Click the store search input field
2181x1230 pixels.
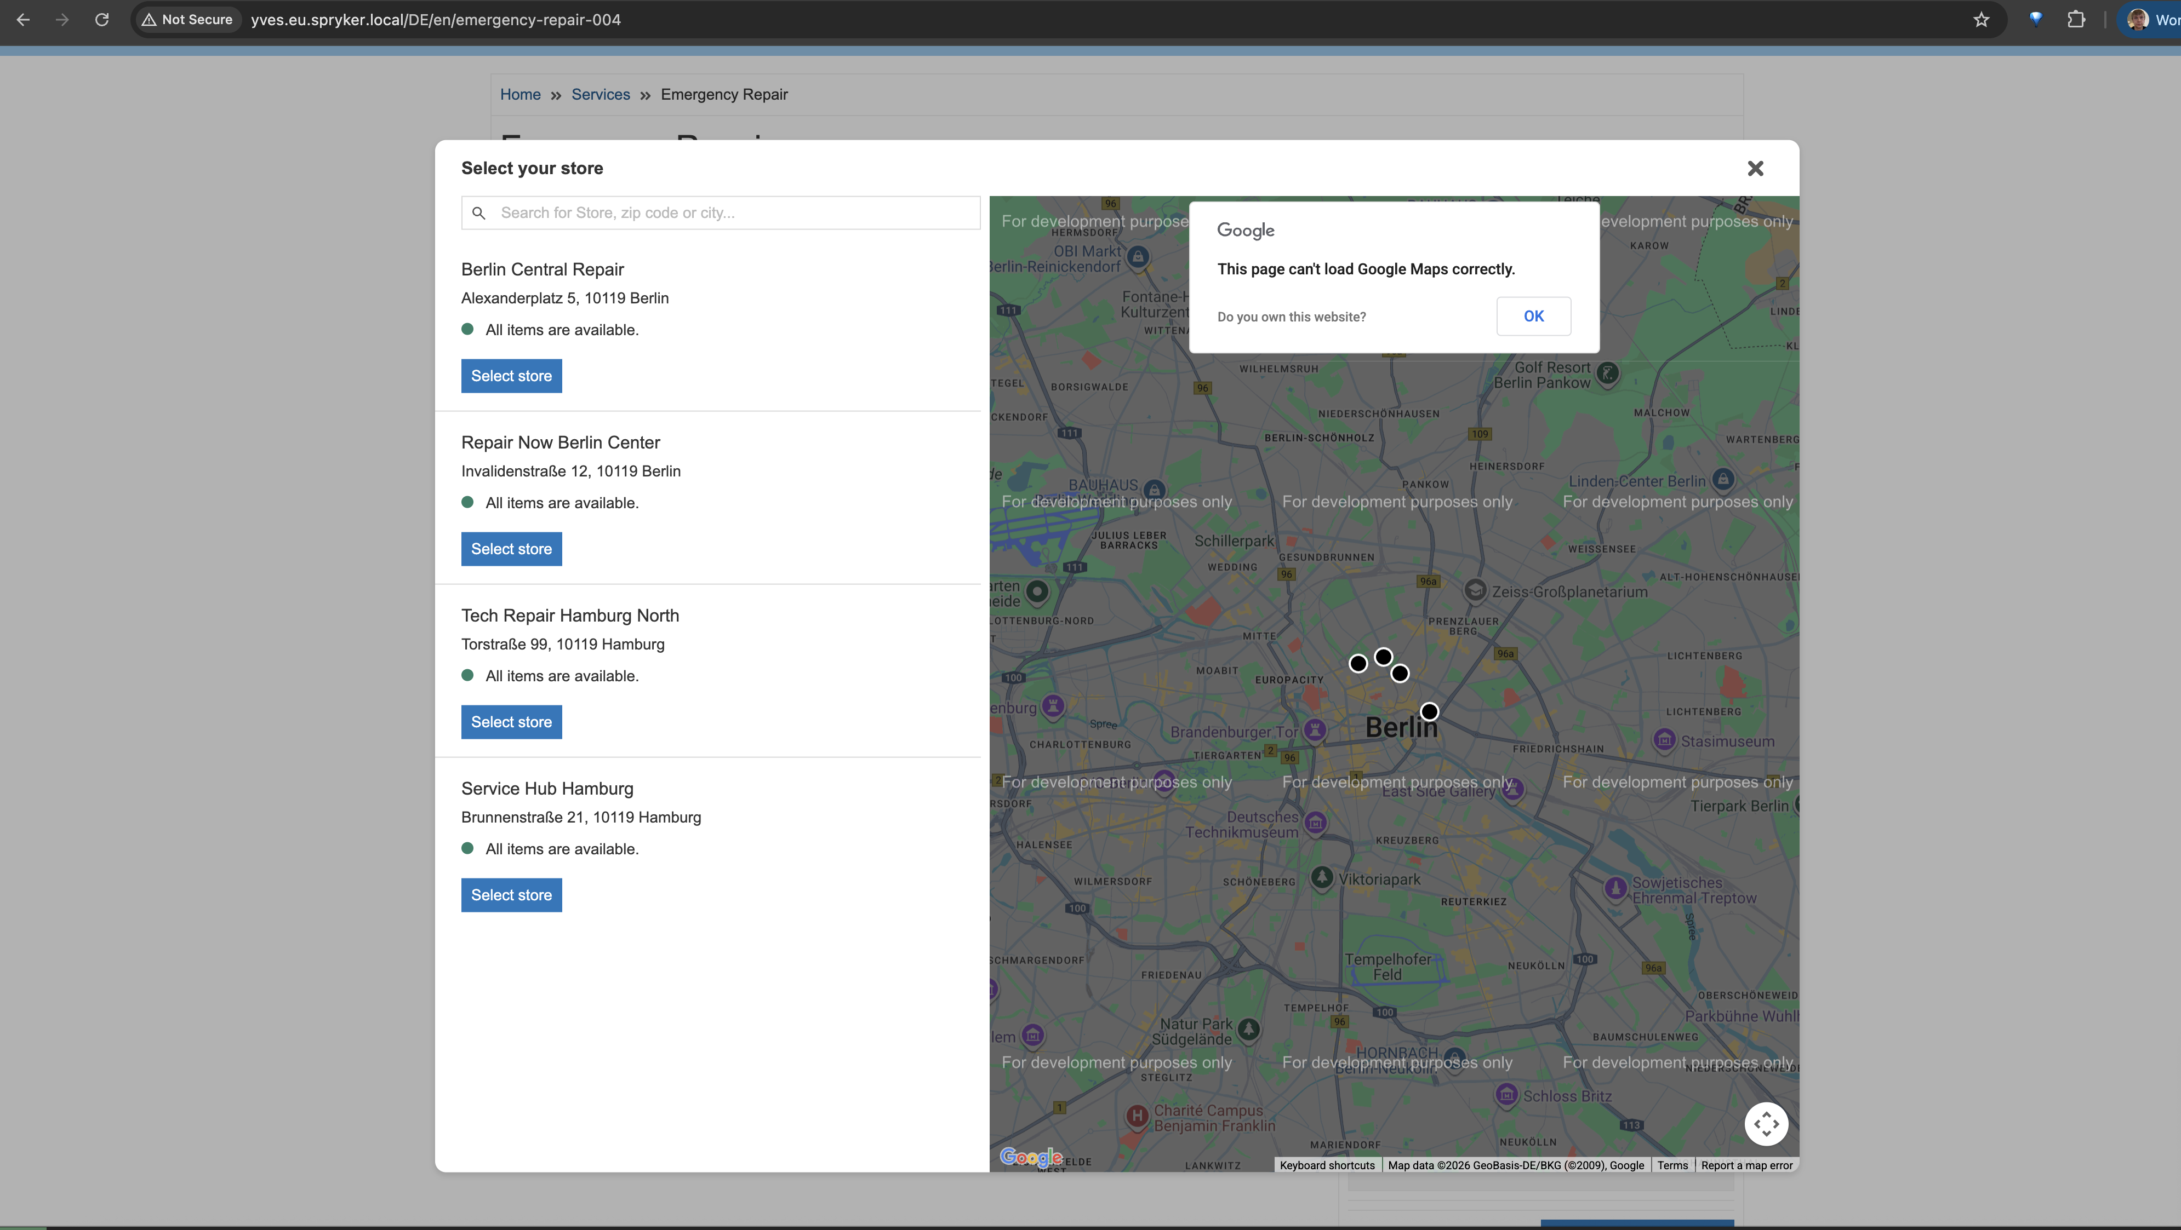pyautogui.click(x=720, y=212)
